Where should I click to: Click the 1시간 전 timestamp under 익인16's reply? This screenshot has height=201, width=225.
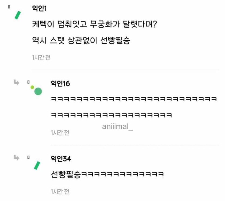click(x=60, y=133)
